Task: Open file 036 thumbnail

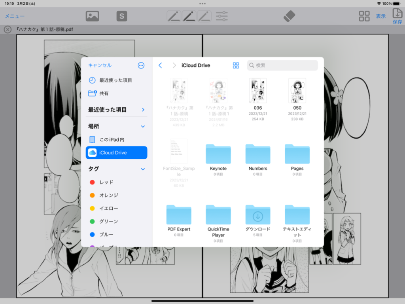Action: (258, 91)
